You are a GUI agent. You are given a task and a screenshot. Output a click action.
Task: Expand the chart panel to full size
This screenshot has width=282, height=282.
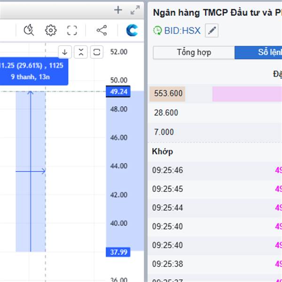[x=135, y=10]
